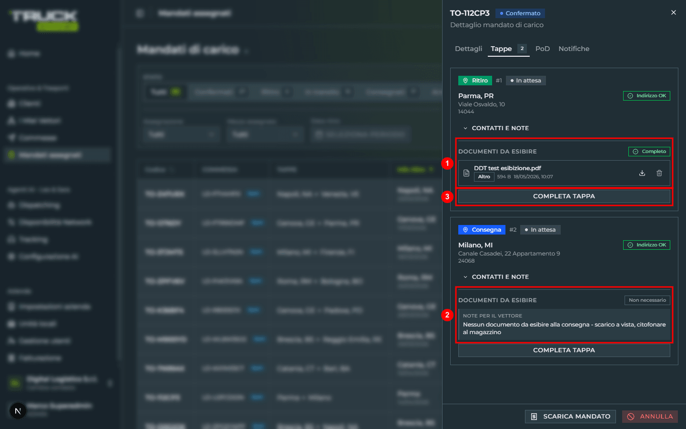Click the Milano, MI stop title
Image resolution: width=686 pixels, height=429 pixels.
tap(475, 245)
